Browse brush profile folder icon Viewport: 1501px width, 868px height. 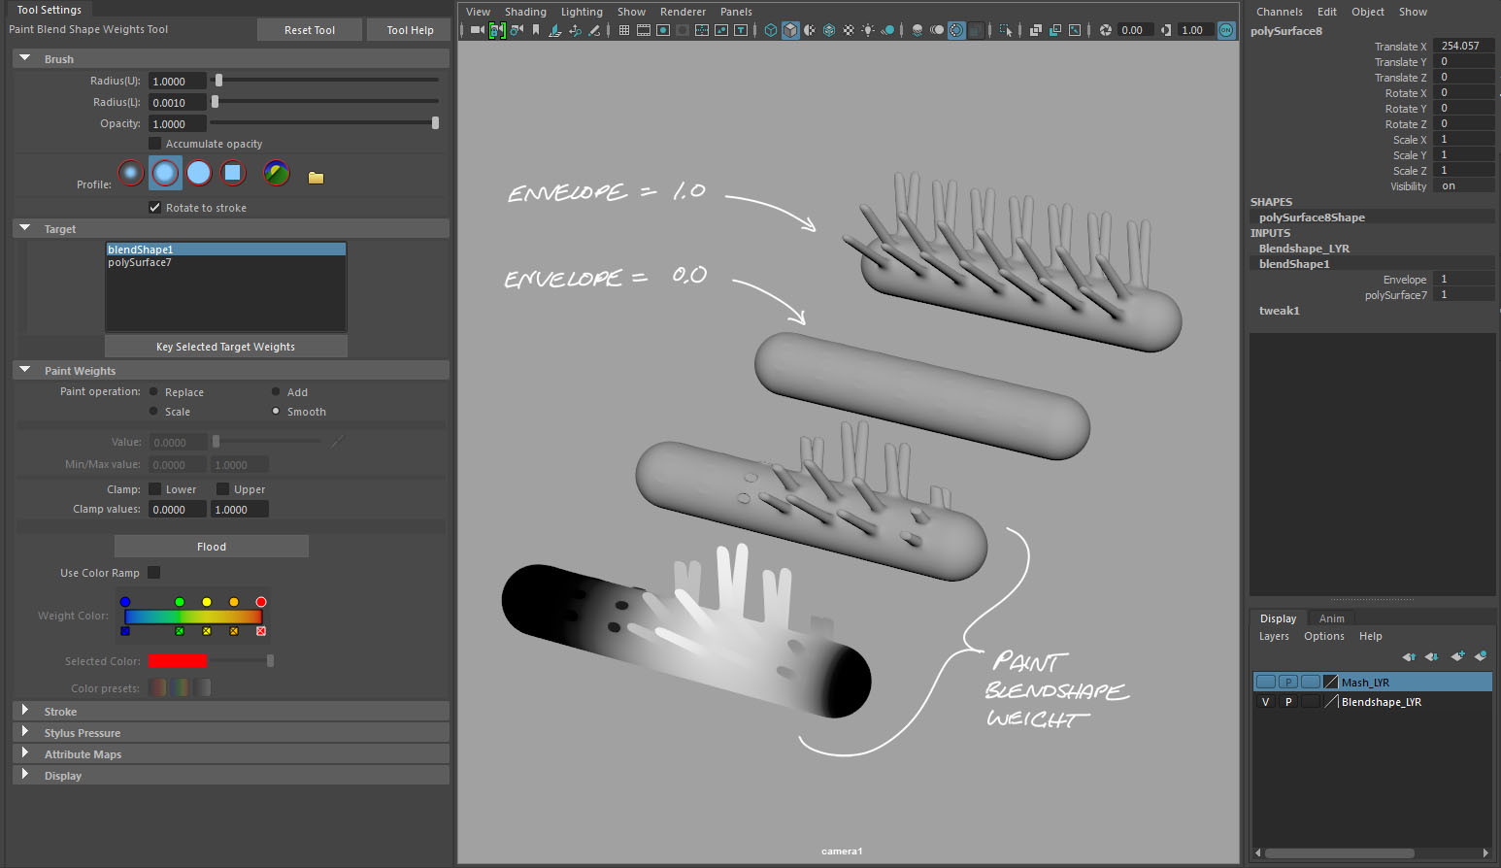[316, 178]
